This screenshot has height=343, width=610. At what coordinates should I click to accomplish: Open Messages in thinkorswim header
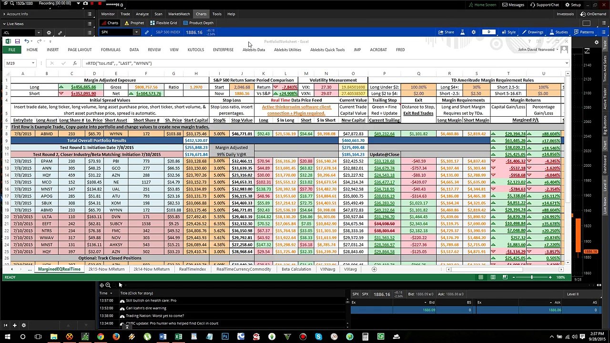pos(513,5)
